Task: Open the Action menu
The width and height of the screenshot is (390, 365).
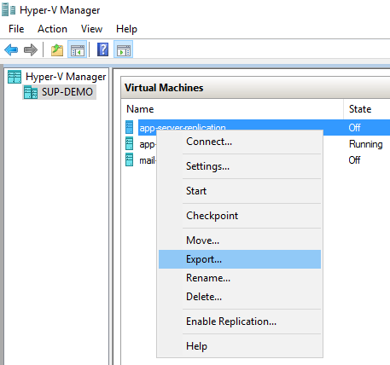Action: (52, 29)
